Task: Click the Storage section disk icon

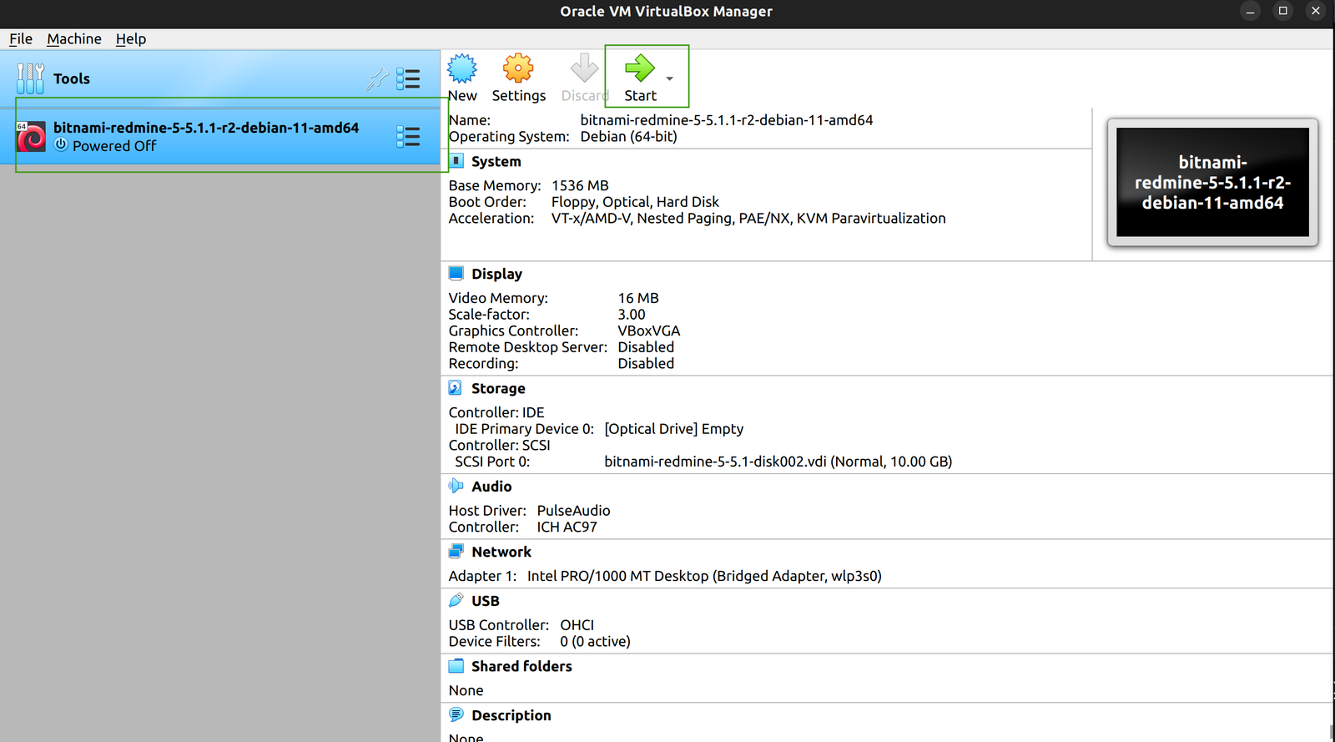Action: click(x=456, y=388)
